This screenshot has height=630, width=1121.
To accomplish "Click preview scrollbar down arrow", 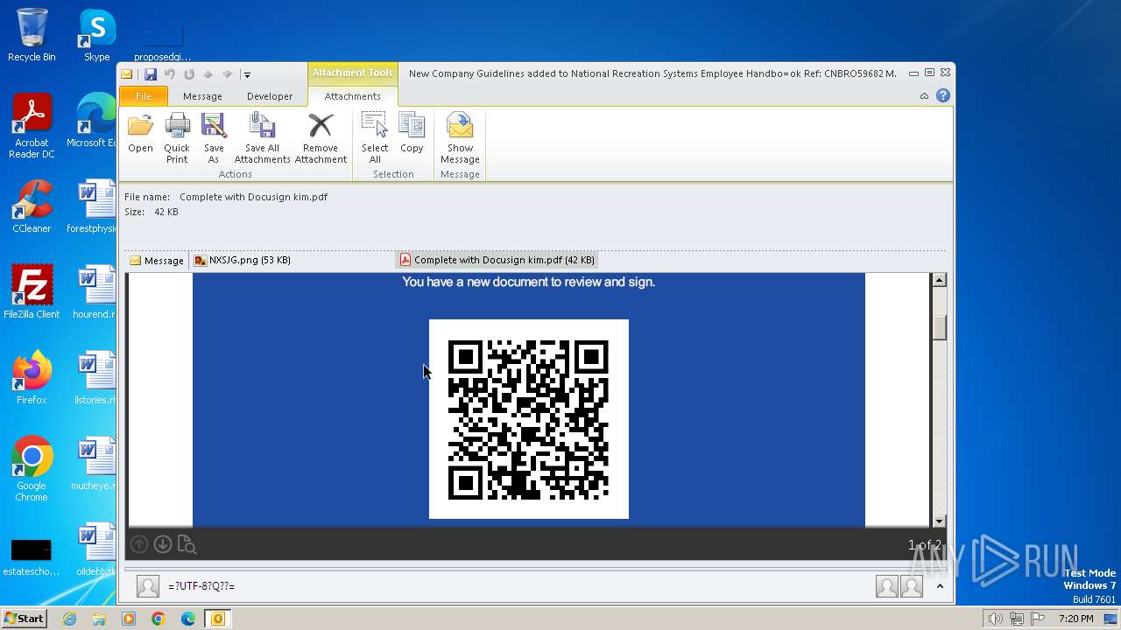I will (939, 521).
